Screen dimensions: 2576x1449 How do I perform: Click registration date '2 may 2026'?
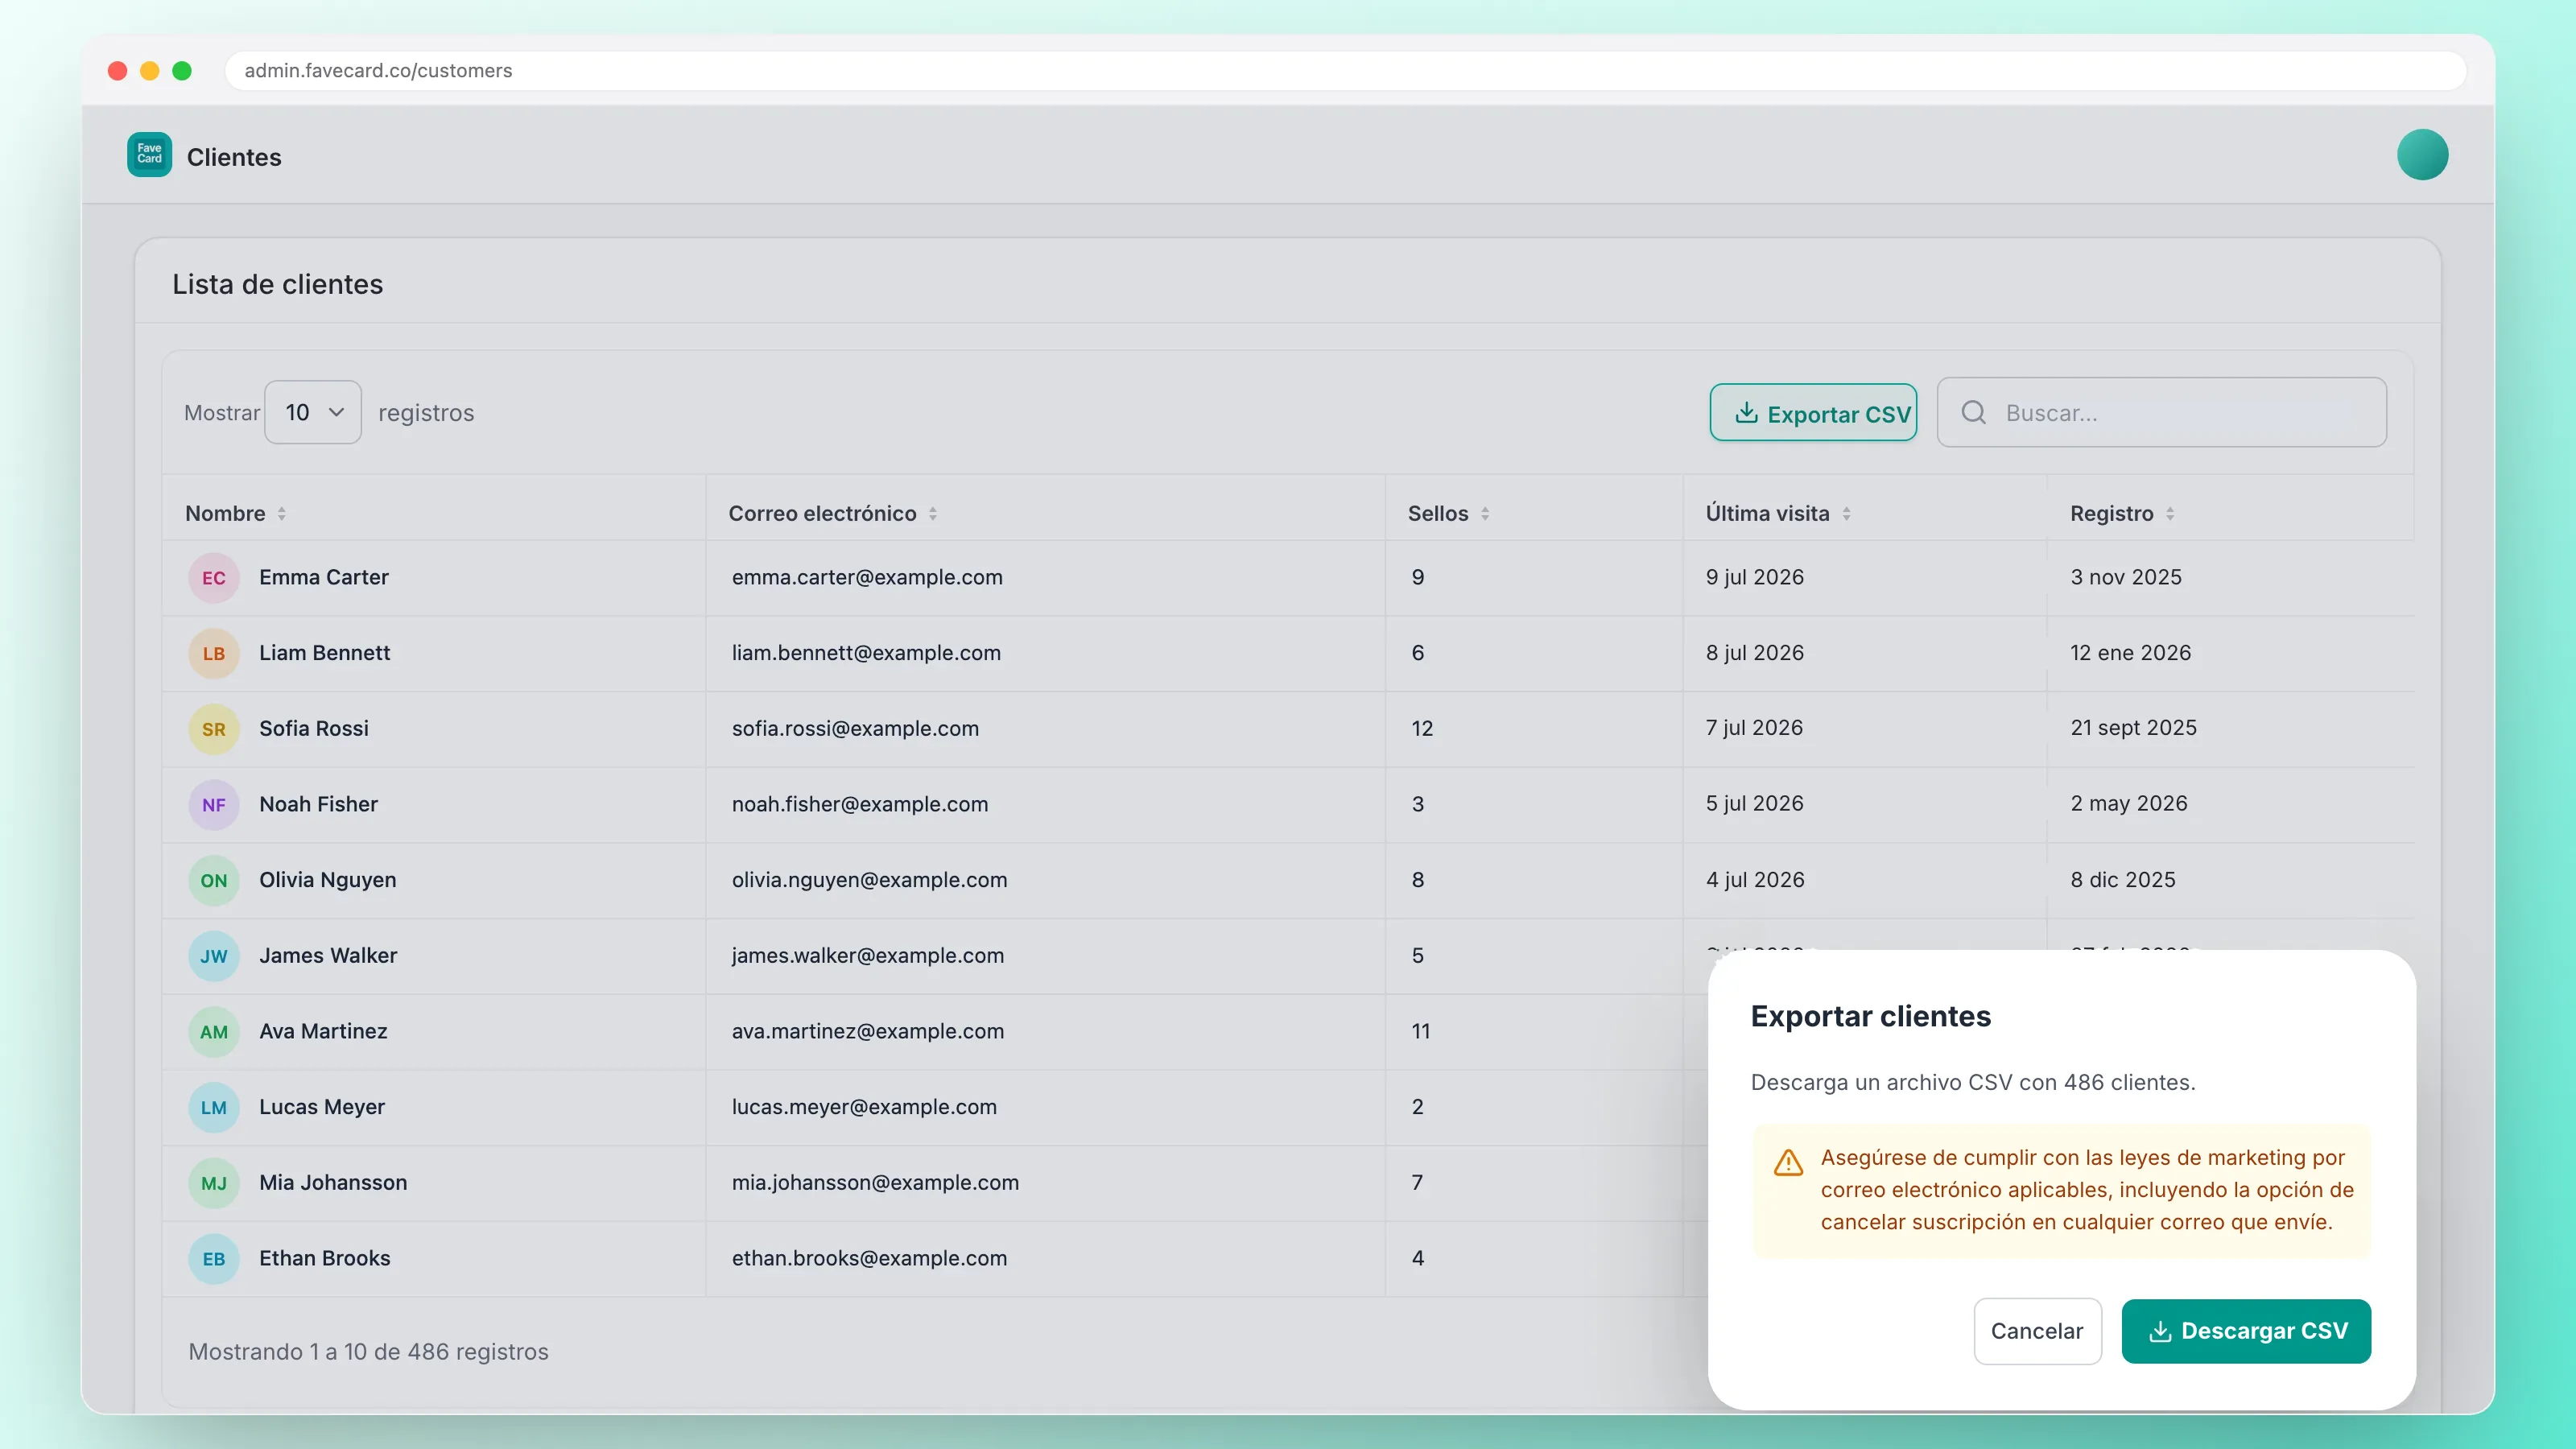pos(2128,804)
